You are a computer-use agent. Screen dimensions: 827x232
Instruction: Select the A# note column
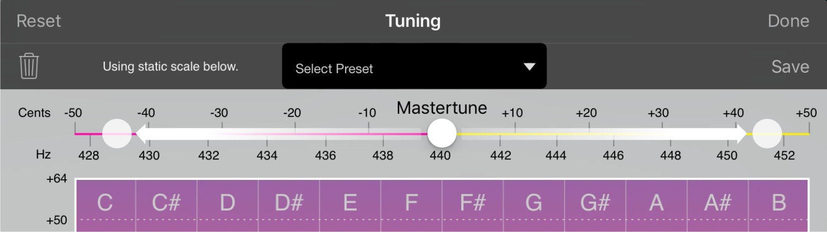[x=717, y=205]
